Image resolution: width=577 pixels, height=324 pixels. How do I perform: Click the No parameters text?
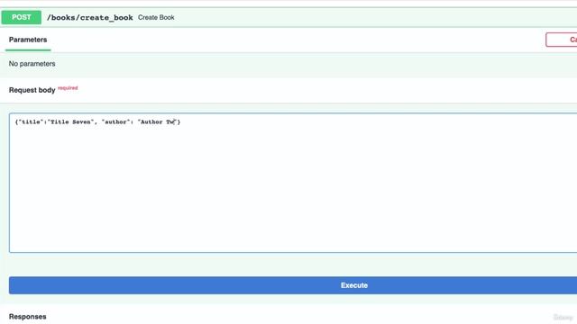point(32,64)
